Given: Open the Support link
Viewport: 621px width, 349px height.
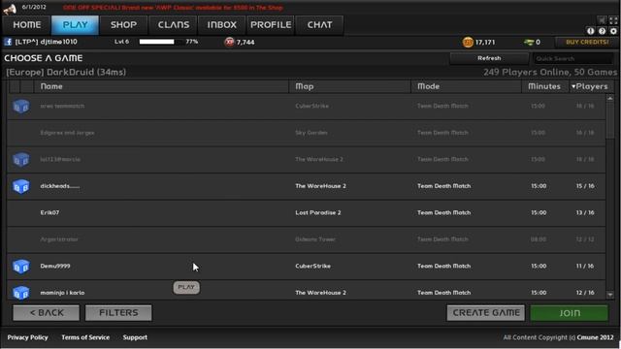Looking at the screenshot, I should (135, 337).
